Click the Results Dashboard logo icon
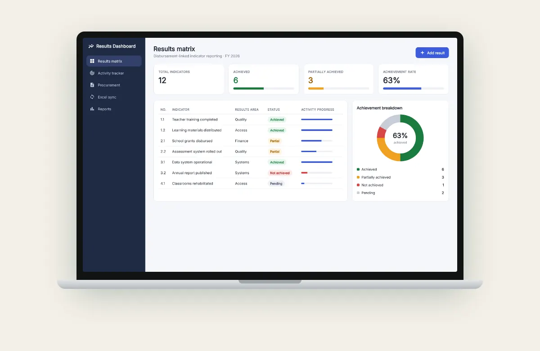Image resolution: width=540 pixels, height=351 pixels. click(91, 46)
